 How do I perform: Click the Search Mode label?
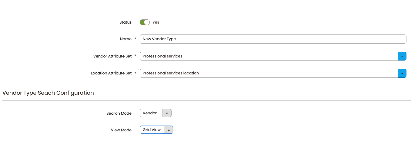[119, 113]
